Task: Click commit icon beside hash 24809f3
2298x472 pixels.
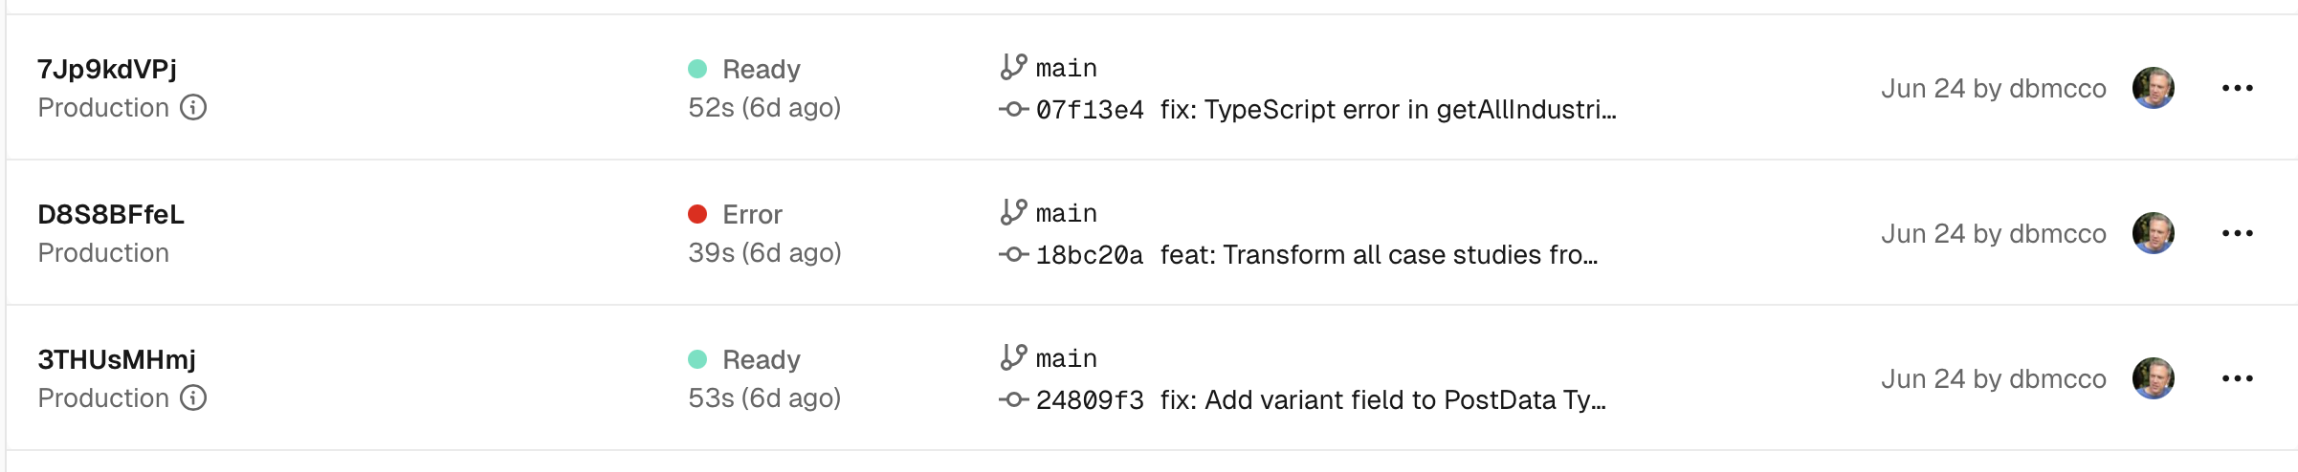Action: point(1013,400)
